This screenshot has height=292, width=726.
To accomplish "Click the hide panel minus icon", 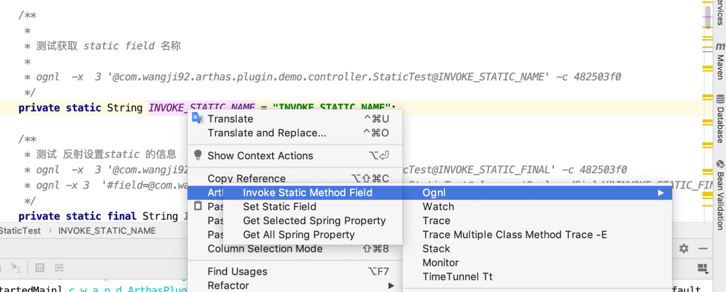I will tap(702, 248).
